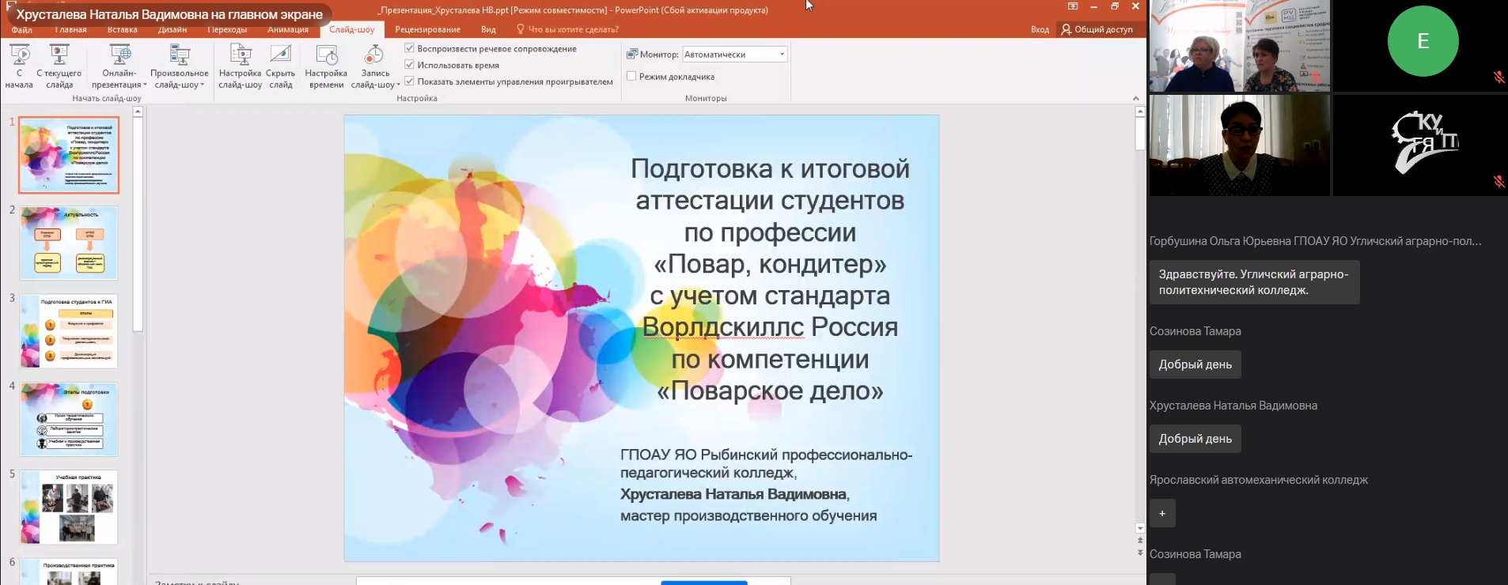Click chat name 'Ярославский автомеханический колледж'

tap(1259, 480)
